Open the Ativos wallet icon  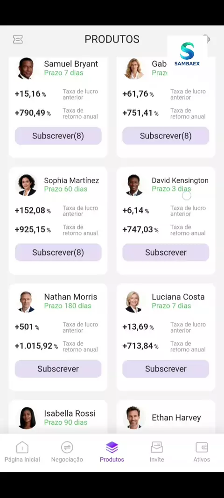(202, 447)
